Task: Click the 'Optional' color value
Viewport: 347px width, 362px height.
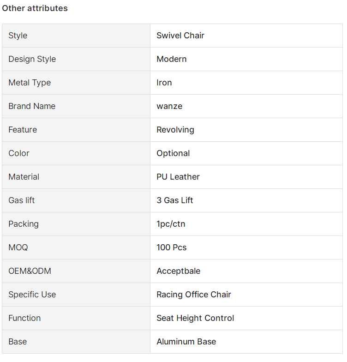Action: click(173, 153)
